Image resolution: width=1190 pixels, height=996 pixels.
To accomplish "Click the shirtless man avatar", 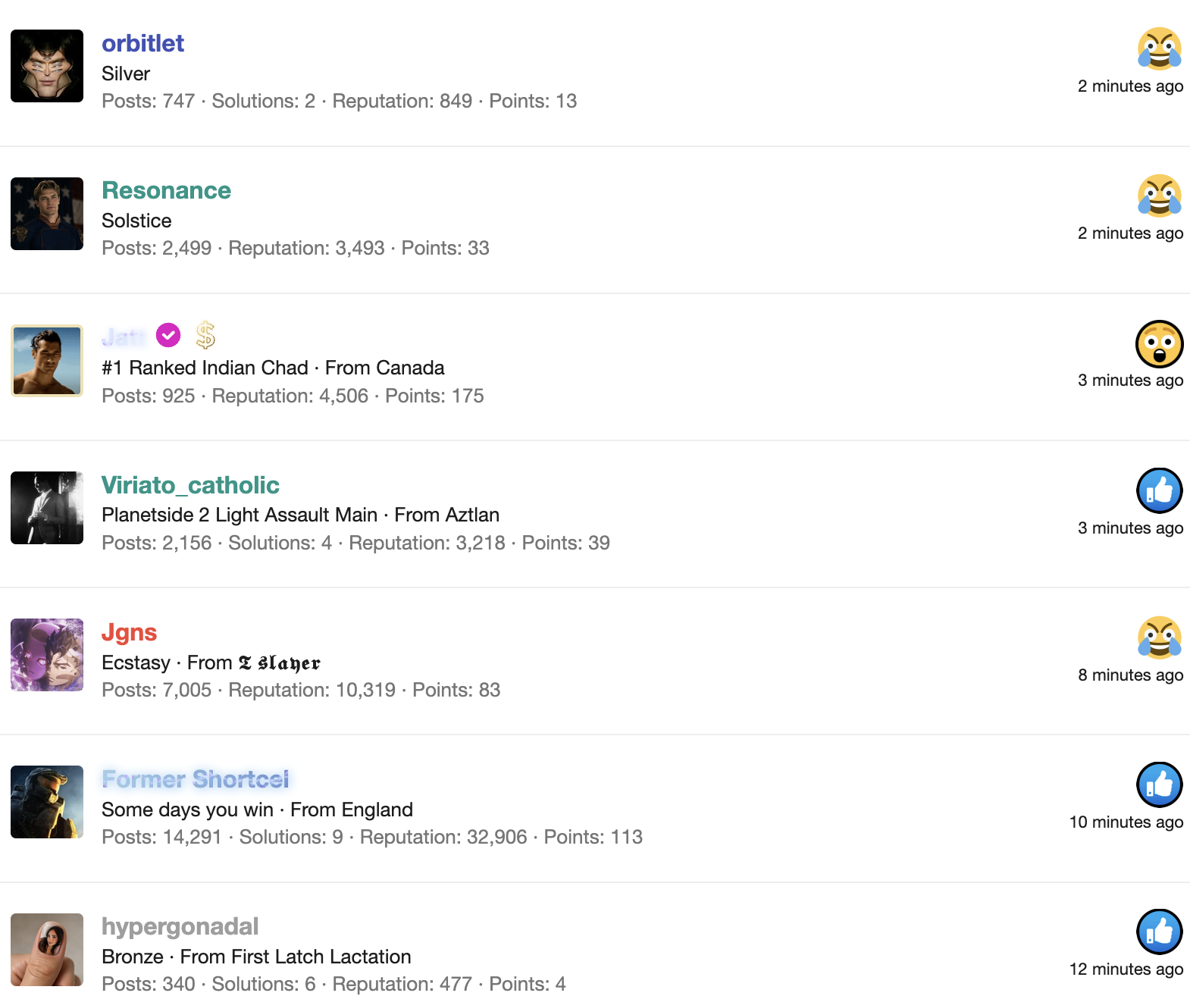I will pos(47,361).
